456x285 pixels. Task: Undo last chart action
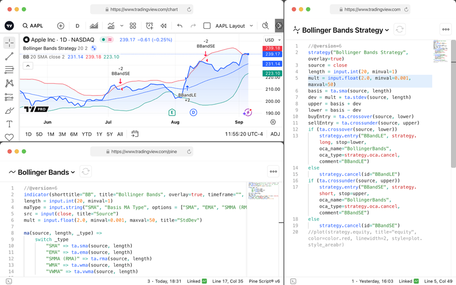click(180, 26)
